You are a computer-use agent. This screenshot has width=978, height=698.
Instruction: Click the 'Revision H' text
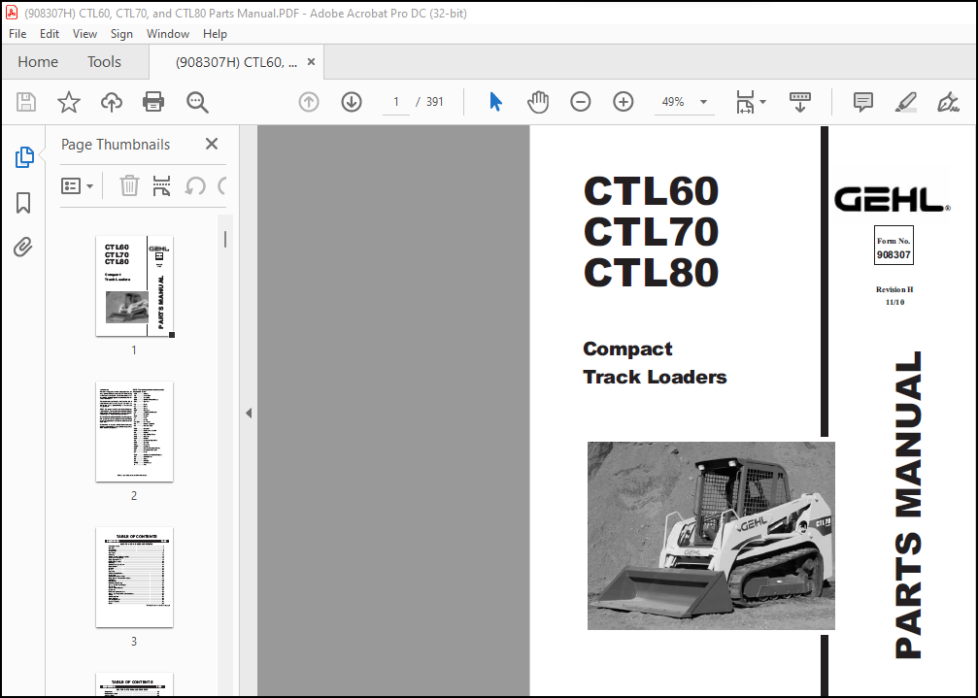pyautogui.click(x=894, y=289)
